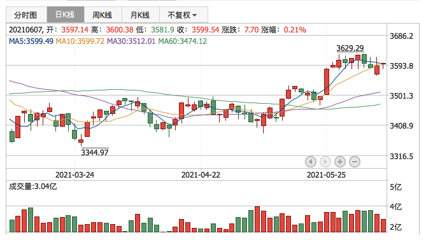
Task: Zoom in with the plus icon
Action: 340,162
